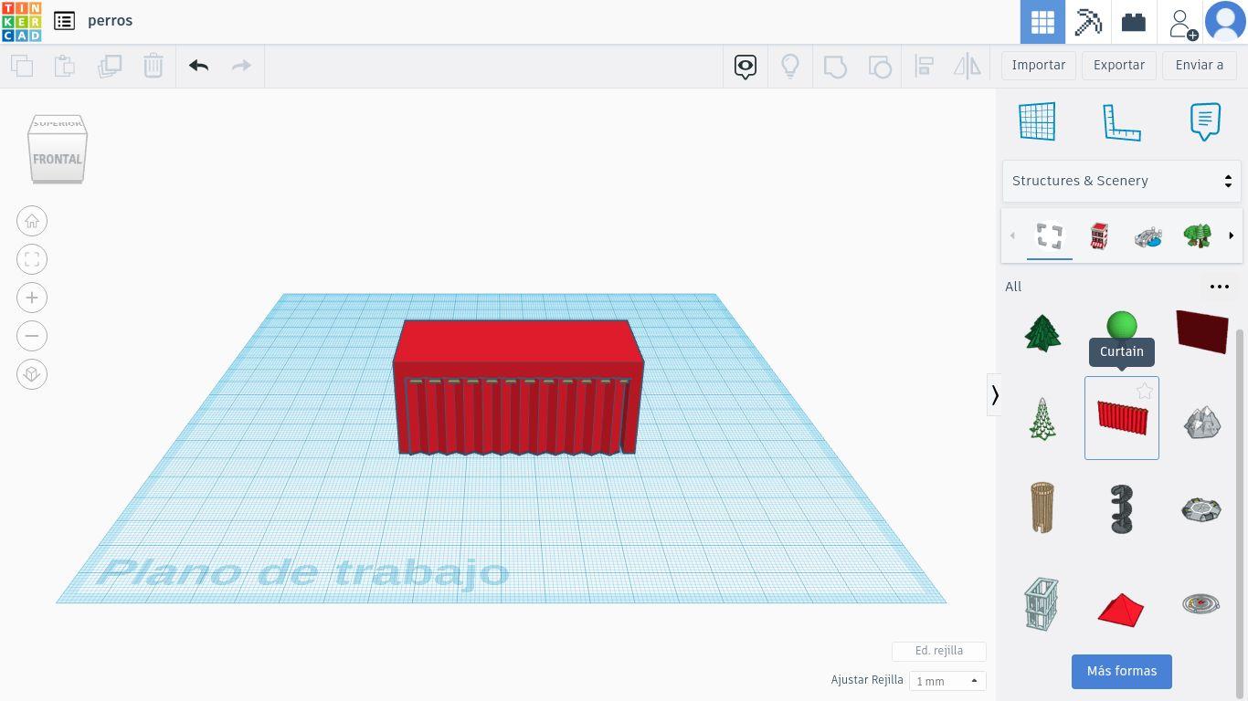Screen dimensions: 1248x701
Task: Select the dark red flat panel shape
Action: tap(1201, 331)
